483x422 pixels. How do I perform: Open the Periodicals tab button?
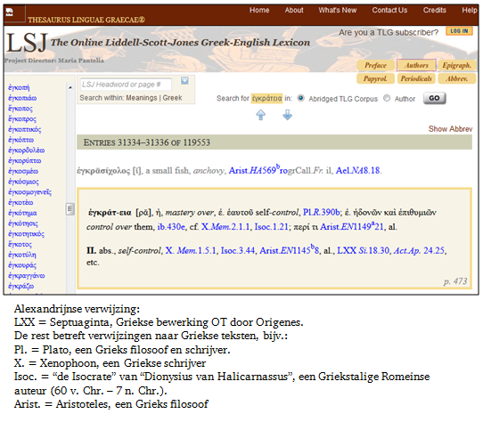pyautogui.click(x=416, y=78)
